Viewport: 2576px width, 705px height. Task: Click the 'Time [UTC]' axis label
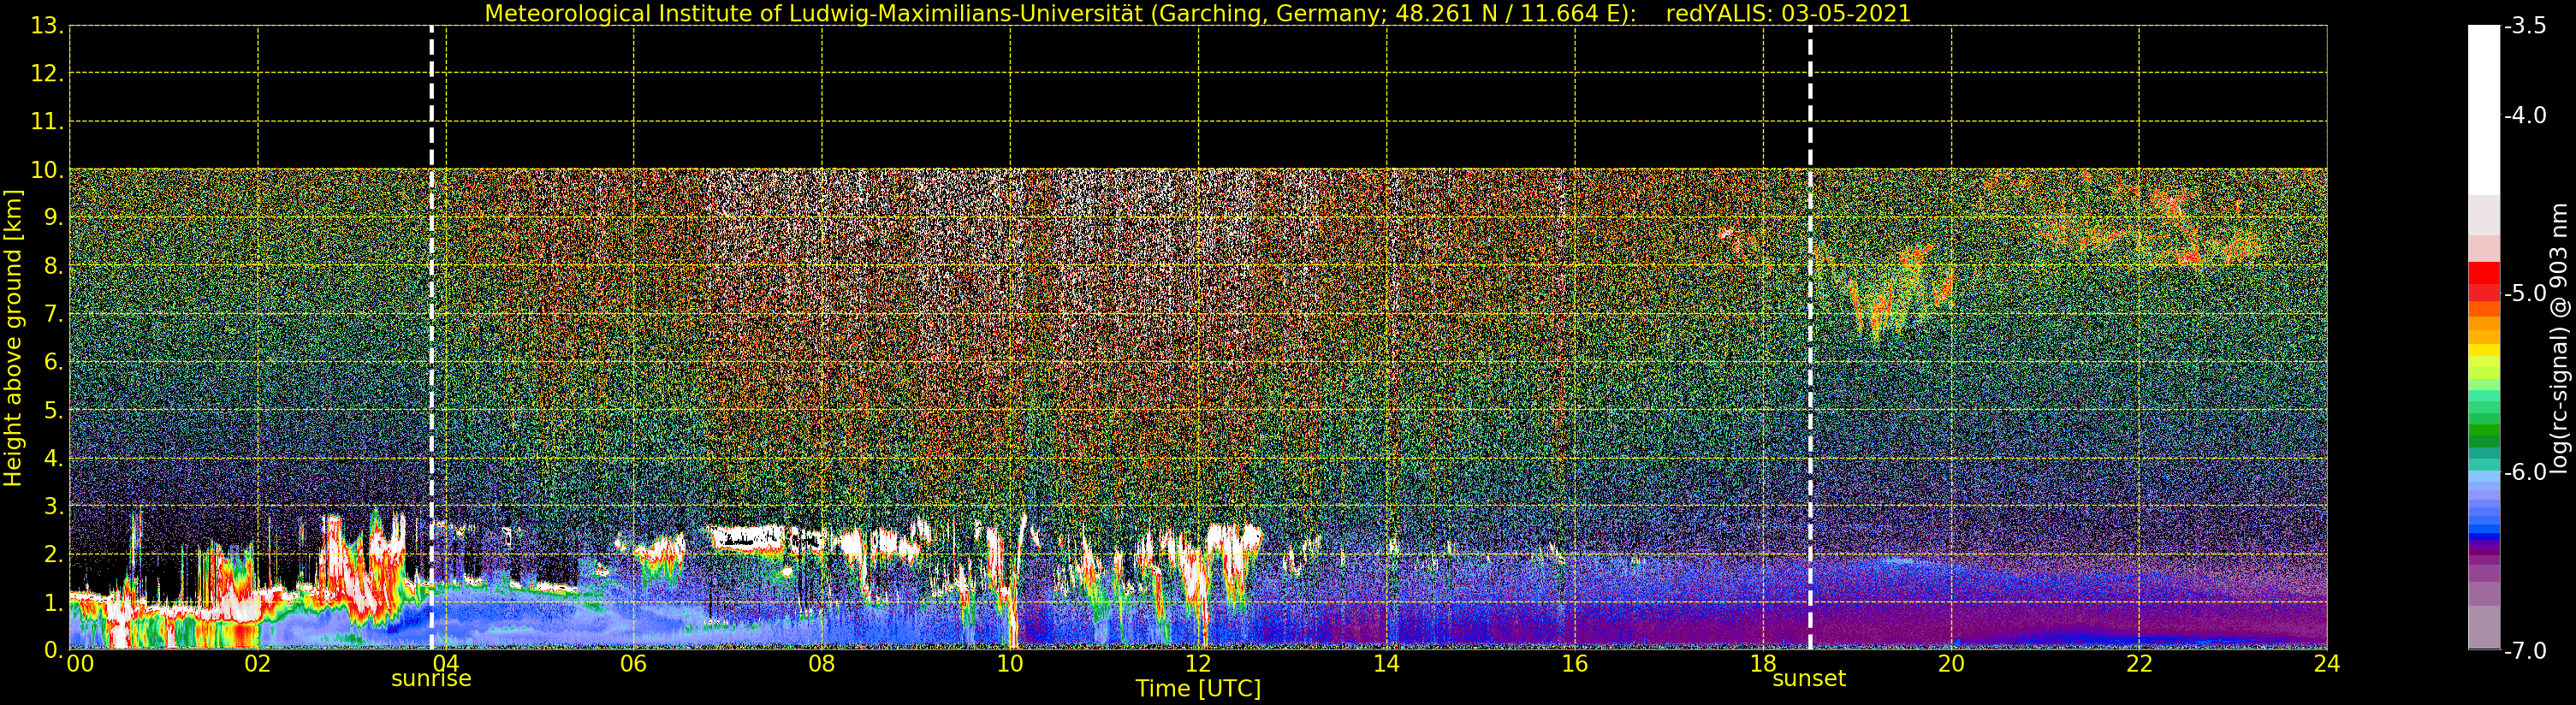tap(1197, 689)
